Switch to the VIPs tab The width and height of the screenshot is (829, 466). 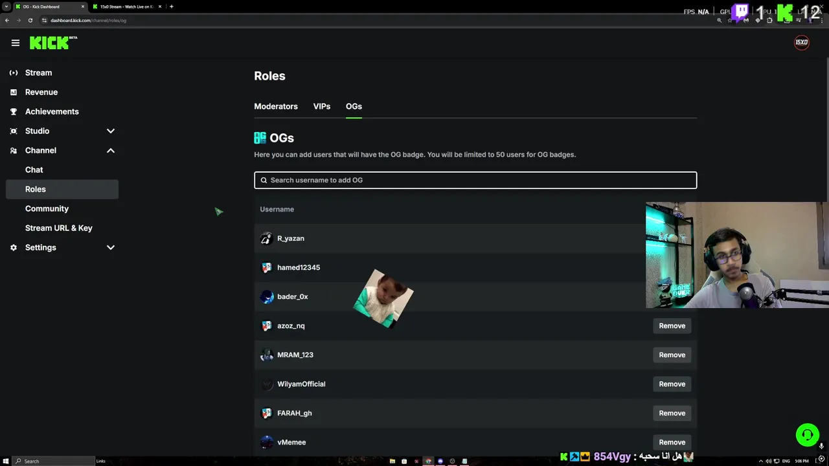pyautogui.click(x=322, y=106)
